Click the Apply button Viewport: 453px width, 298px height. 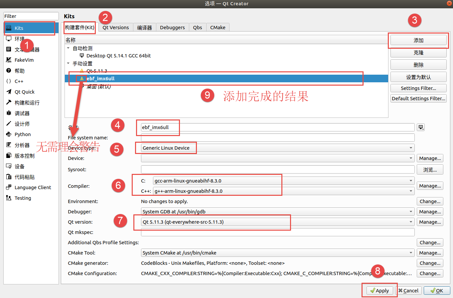(379, 291)
